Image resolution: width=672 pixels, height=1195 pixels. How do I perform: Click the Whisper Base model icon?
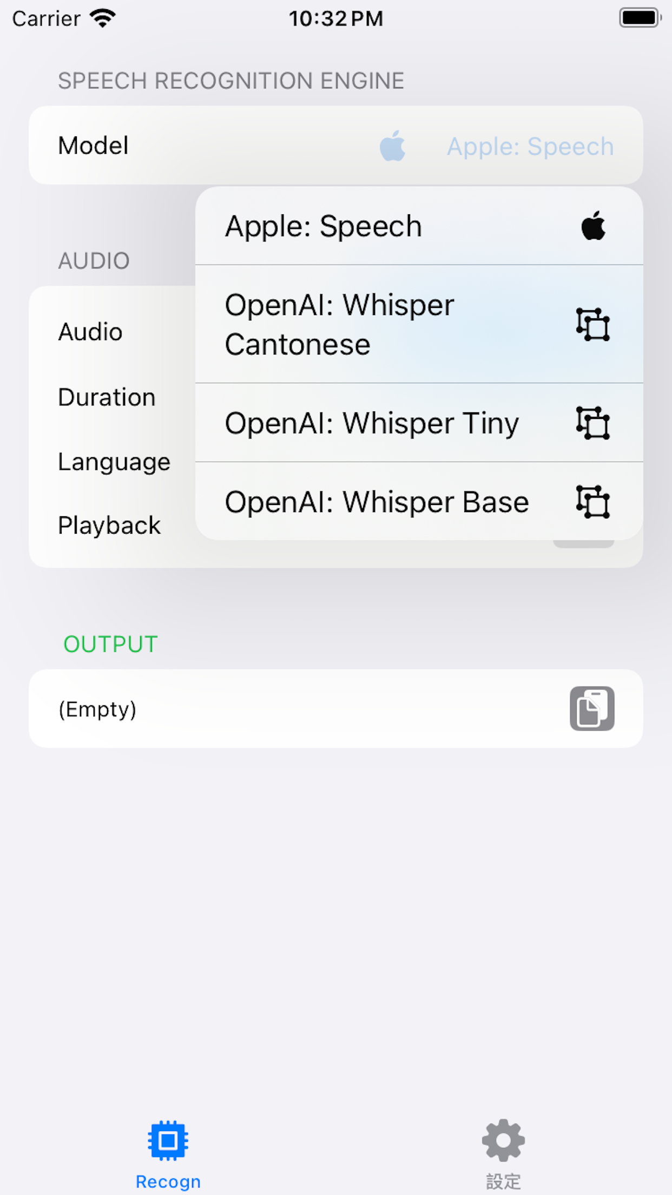point(593,502)
